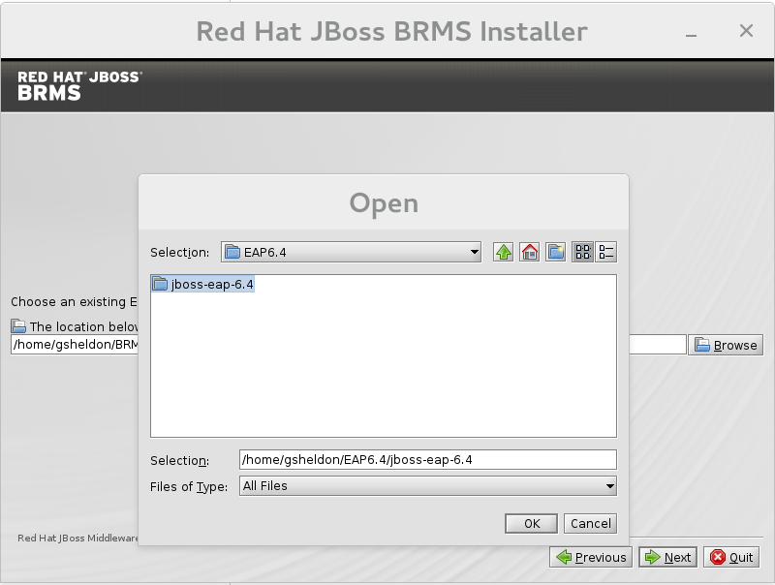Image resolution: width=775 pixels, height=585 pixels.
Task: Click the jboss-eap-6.4 folder icon
Action: pyautogui.click(x=160, y=284)
